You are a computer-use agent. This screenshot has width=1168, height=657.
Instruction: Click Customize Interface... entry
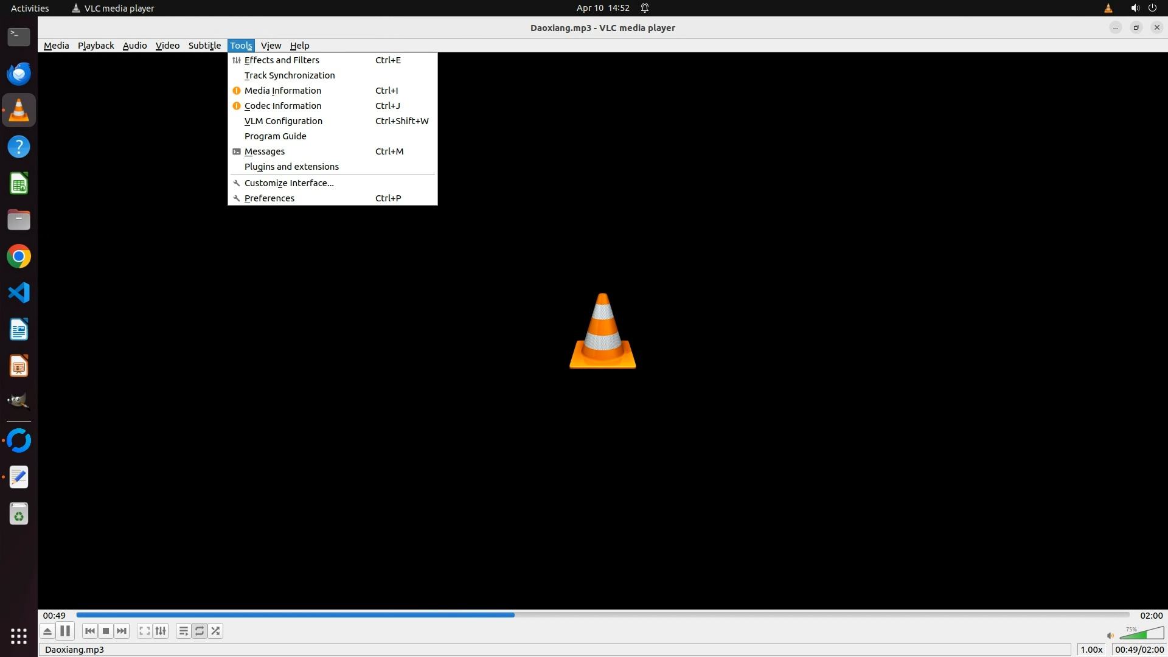289,183
